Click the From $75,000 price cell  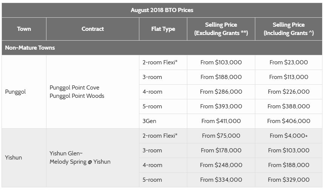[221, 136]
